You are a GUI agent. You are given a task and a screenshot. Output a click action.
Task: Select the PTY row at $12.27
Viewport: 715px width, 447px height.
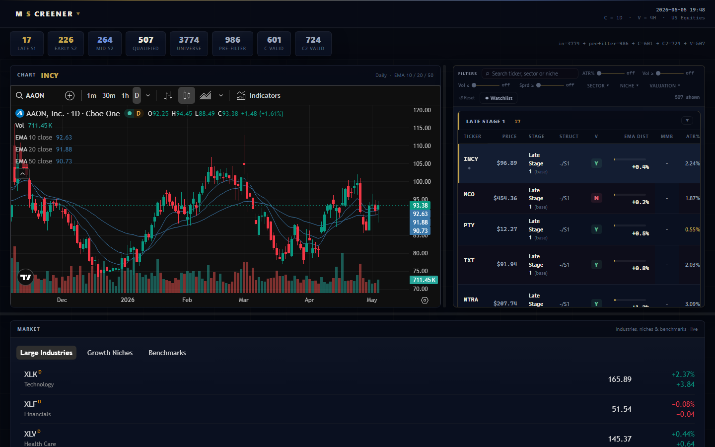[579, 229]
